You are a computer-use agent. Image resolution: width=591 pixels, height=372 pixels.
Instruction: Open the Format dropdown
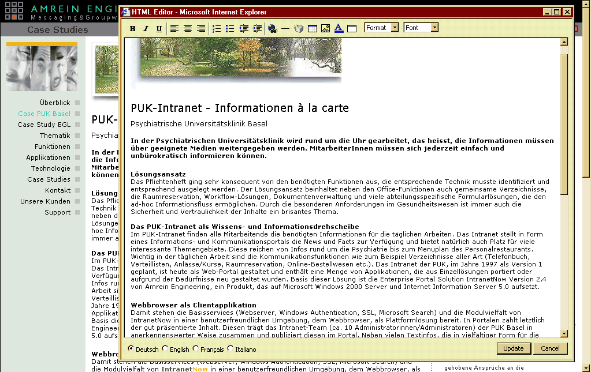click(381, 28)
